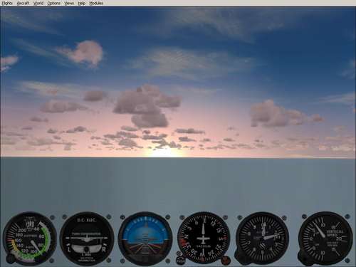Open the World menu
Image resolution: width=356 pixels, height=267 pixels.
pyautogui.click(x=38, y=4)
